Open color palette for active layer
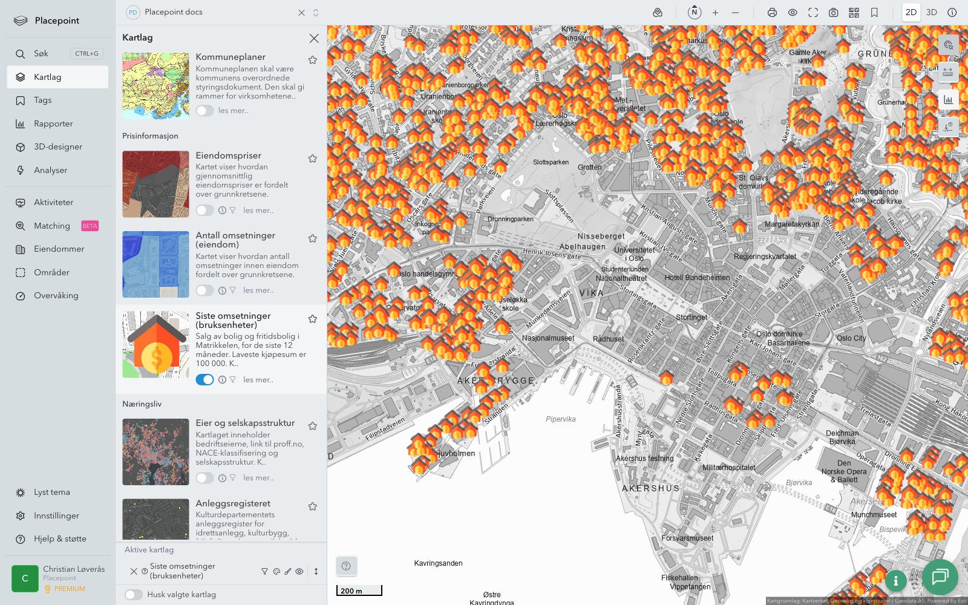Screen dimensions: 968x605 [x=276, y=571]
